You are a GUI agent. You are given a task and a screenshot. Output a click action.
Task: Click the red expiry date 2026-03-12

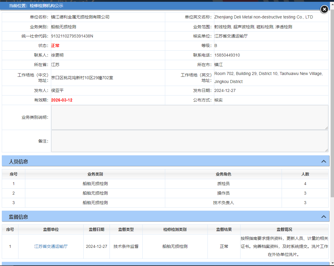62,100
